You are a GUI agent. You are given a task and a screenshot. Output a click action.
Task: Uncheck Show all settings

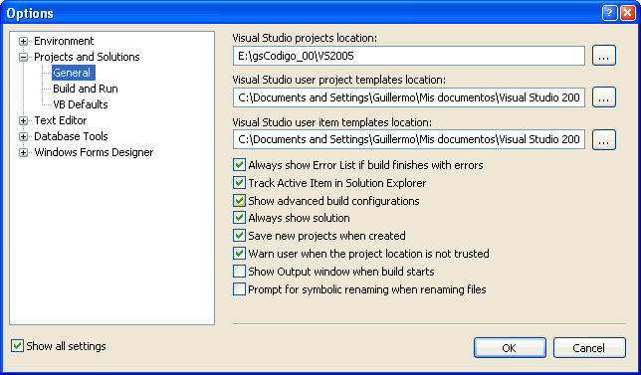17,346
